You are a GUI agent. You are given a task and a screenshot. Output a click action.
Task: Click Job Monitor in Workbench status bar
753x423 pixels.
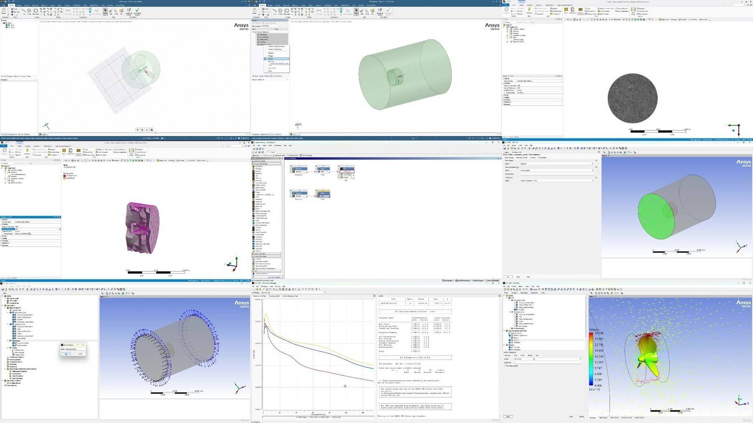click(x=447, y=280)
